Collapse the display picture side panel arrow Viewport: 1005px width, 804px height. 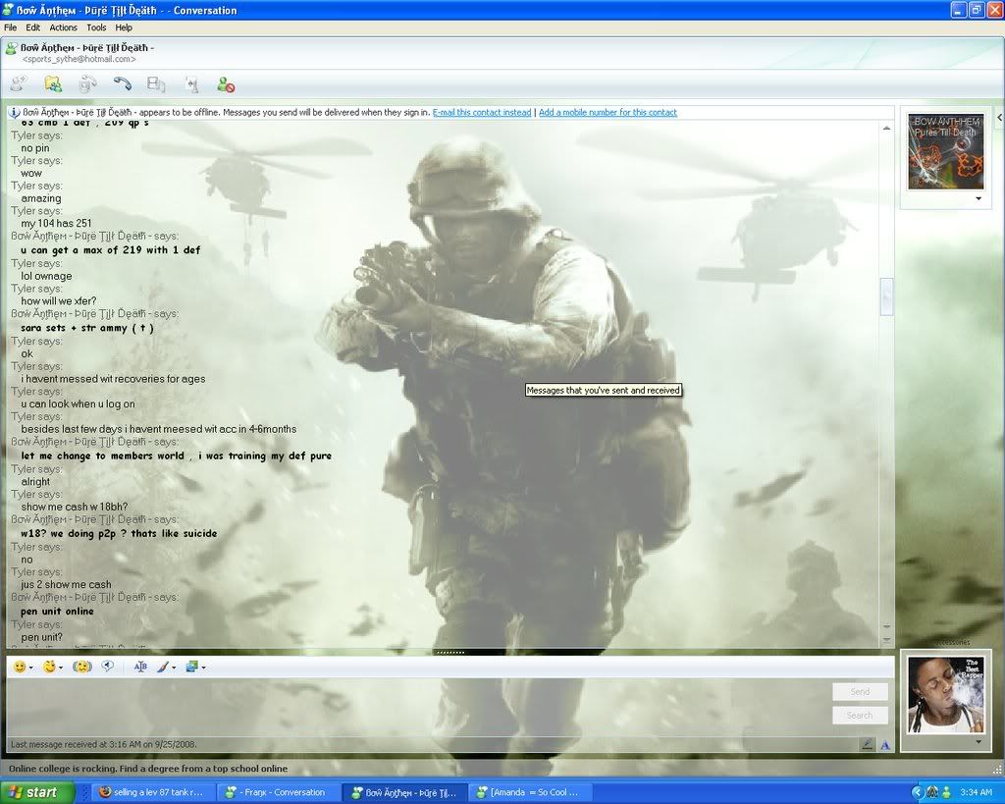pos(998,117)
